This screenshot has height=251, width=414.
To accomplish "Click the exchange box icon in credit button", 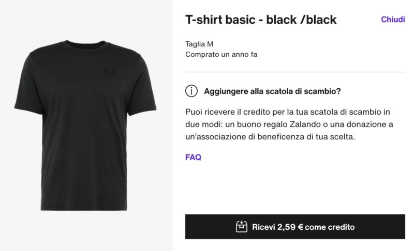I will coord(242,227).
